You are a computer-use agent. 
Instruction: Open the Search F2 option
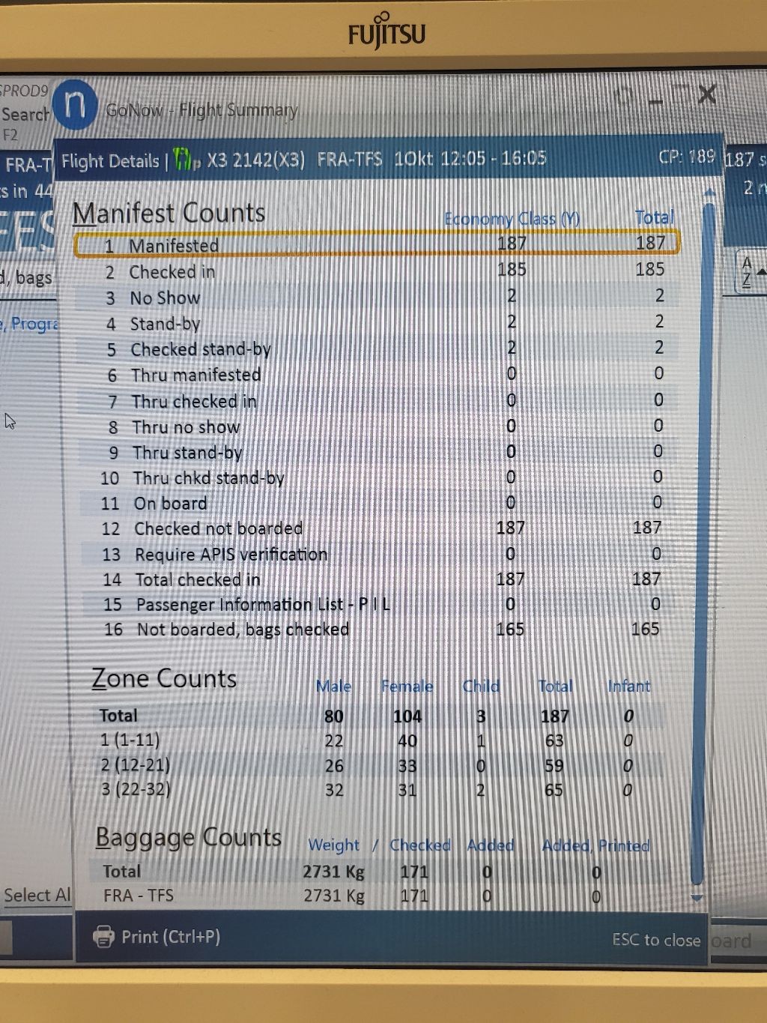click(x=24, y=116)
